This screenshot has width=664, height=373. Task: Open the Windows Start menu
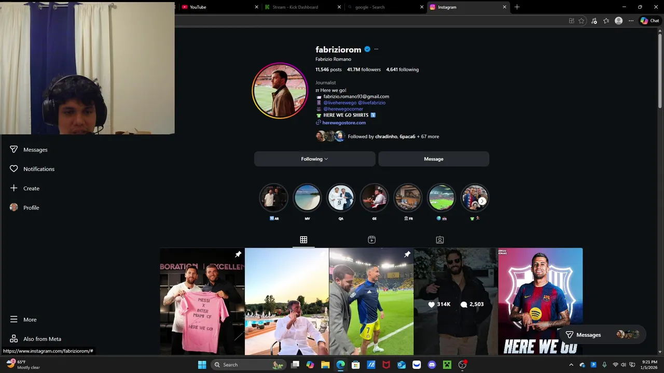tap(202, 365)
